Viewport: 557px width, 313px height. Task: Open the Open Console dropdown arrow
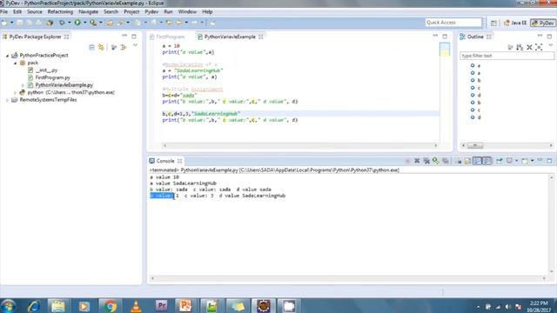tap(532, 161)
